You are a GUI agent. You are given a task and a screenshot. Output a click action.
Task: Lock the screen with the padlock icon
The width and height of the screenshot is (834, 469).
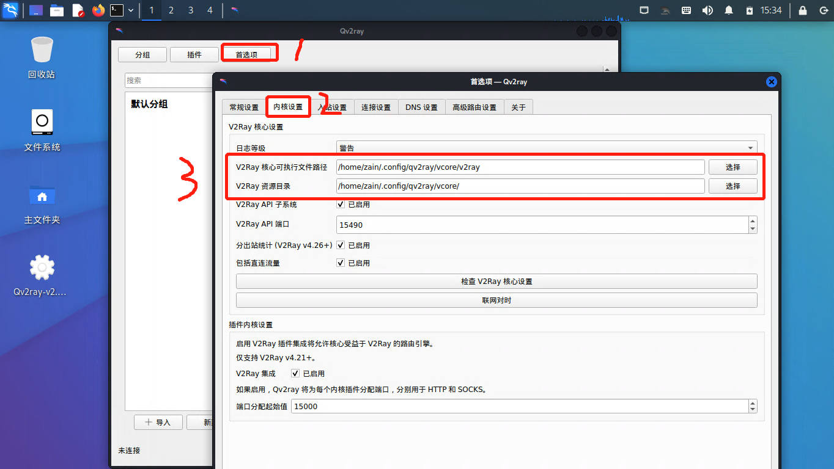(803, 10)
